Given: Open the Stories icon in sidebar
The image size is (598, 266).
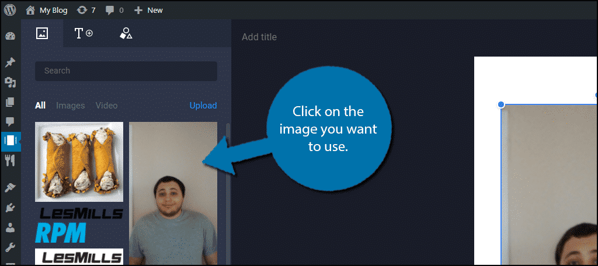Looking at the screenshot, I should coord(11,141).
